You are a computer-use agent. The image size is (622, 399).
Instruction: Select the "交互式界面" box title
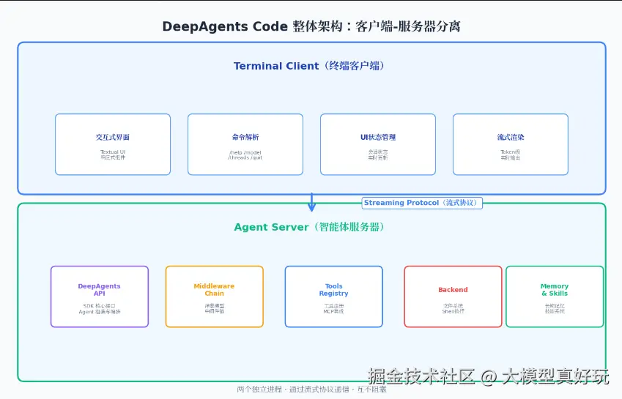[113, 137]
